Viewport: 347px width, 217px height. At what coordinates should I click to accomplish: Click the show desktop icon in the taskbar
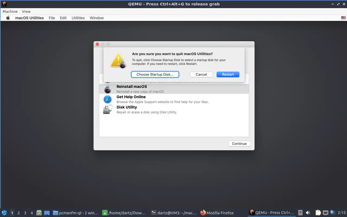tap(47, 213)
